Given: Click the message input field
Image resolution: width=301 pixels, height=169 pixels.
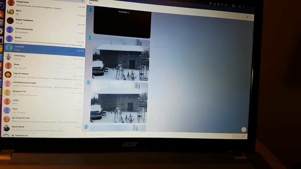Looking at the screenshot, I should click(158, 135).
